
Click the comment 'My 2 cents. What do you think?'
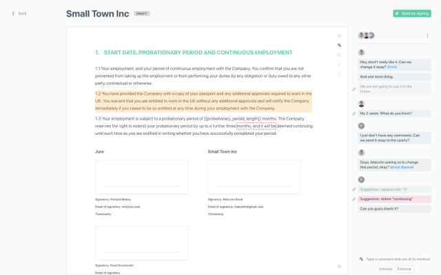point(394,113)
